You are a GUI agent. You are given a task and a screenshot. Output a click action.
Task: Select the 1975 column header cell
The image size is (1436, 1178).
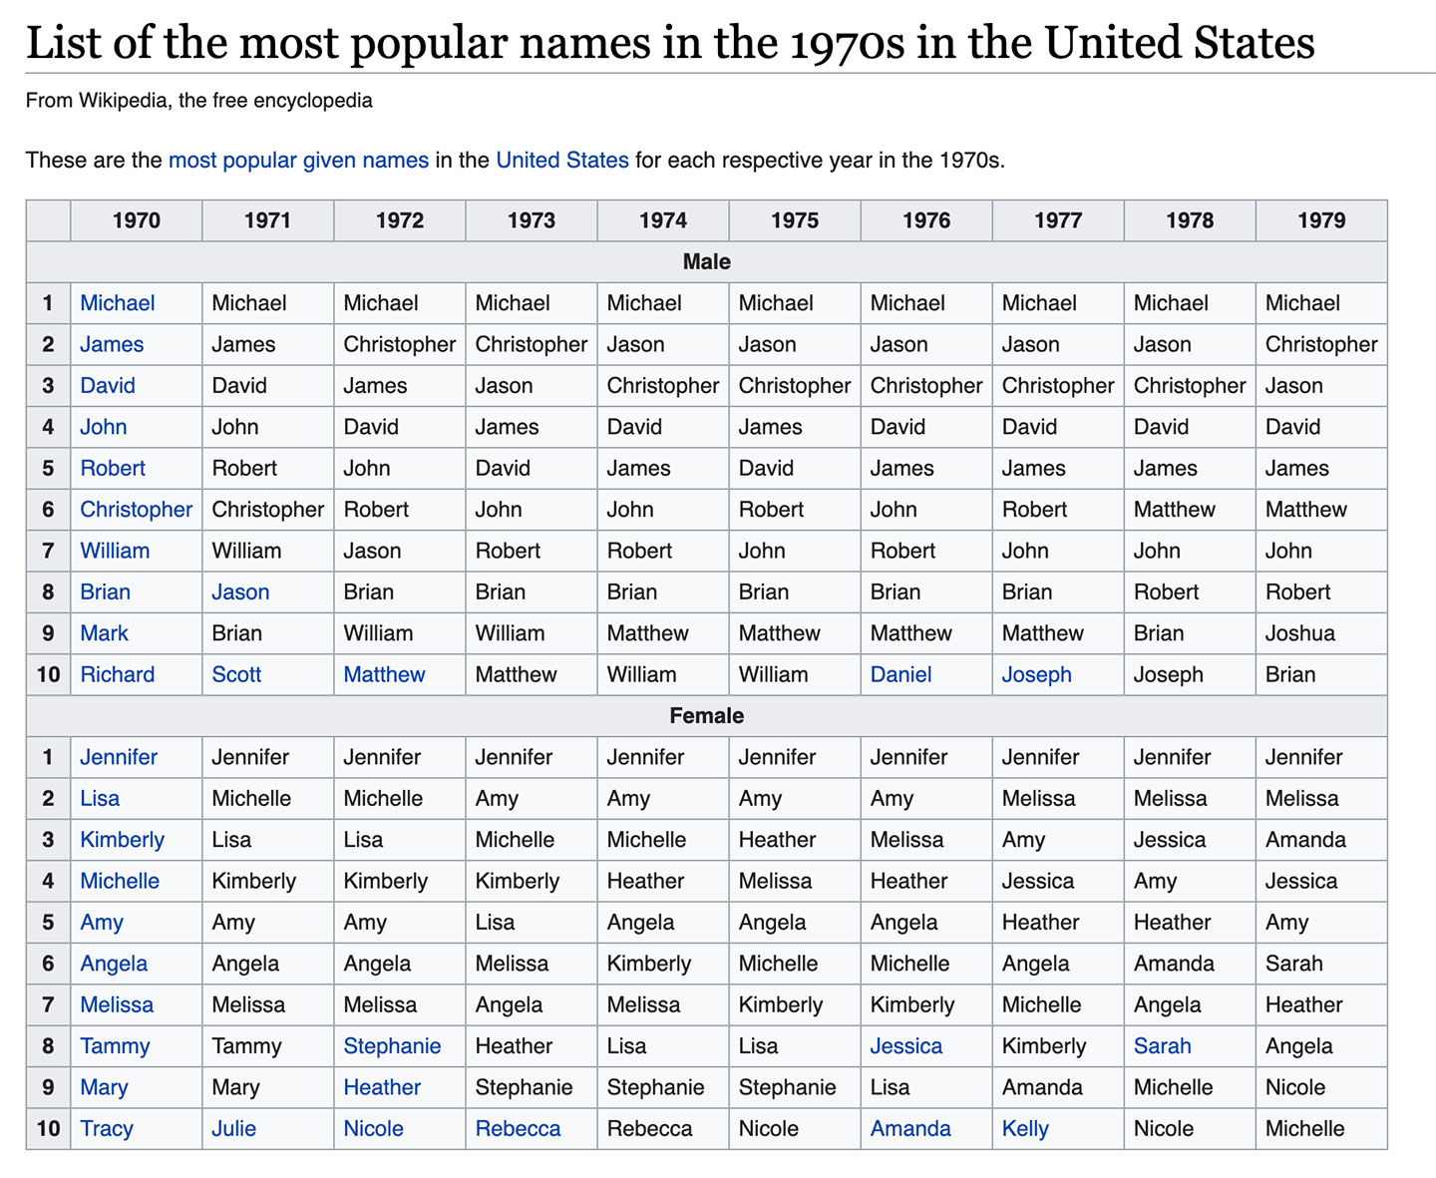[794, 220]
